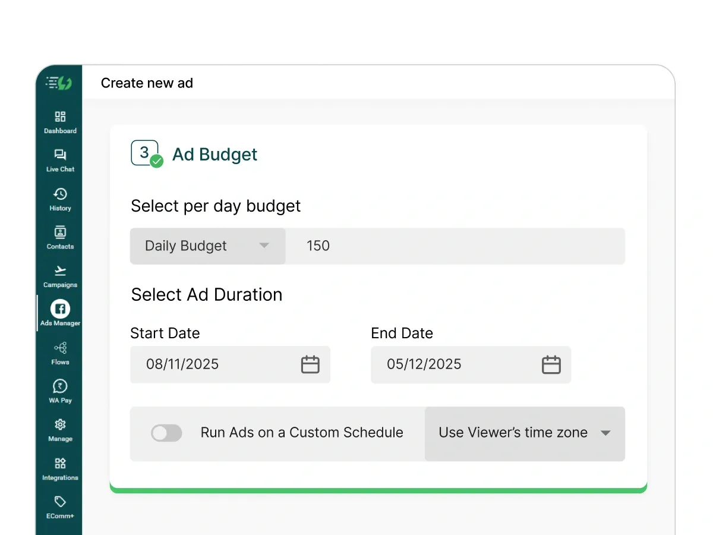
Task: Open the Daily Budget dropdown
Action: [x=207, y=246]
